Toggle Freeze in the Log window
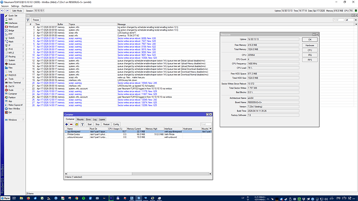Viewport: 358px width, 201px height. pos(36,20)
